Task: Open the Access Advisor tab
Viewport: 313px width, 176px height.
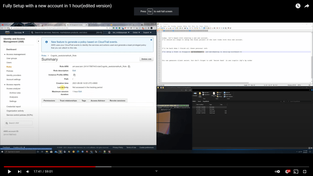Action: click(x=98, y=101)
